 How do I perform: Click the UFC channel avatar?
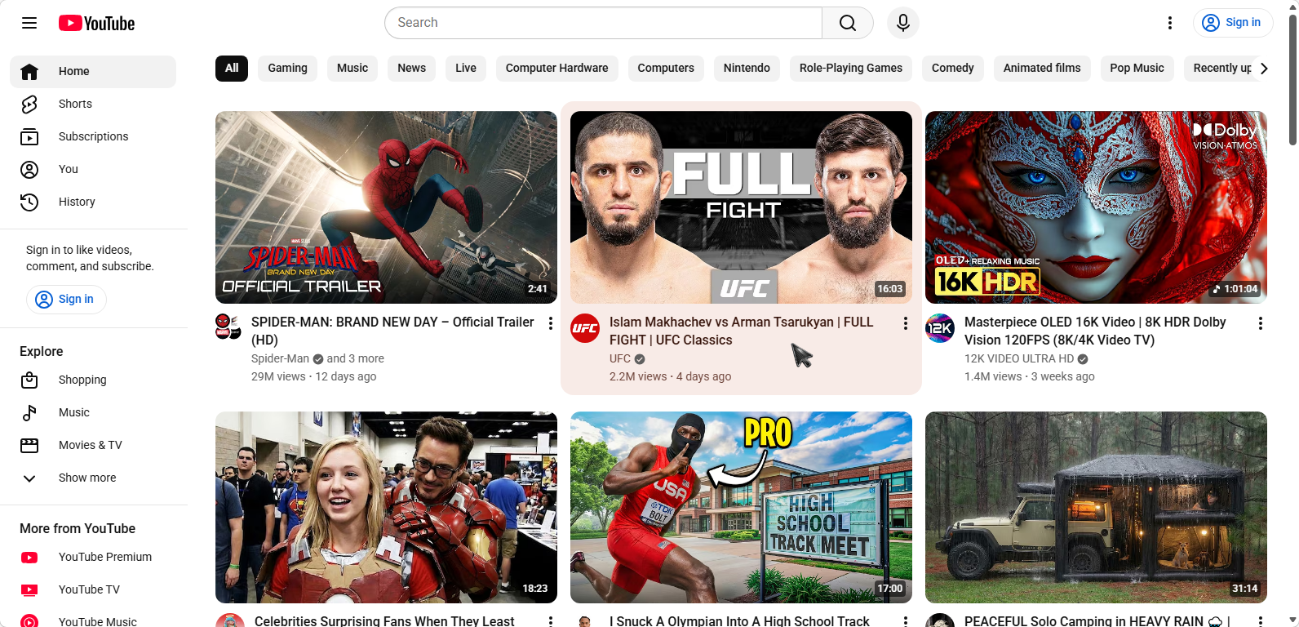point(585,328)
